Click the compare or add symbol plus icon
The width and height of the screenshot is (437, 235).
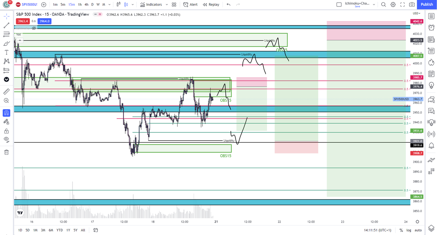44,4
